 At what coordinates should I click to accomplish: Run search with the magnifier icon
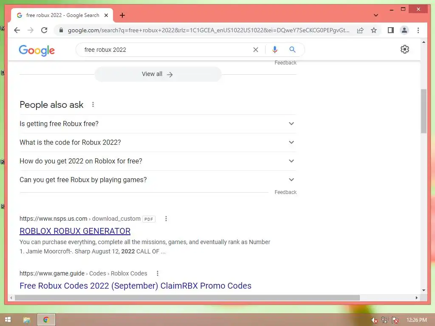(x=292, y=50)
